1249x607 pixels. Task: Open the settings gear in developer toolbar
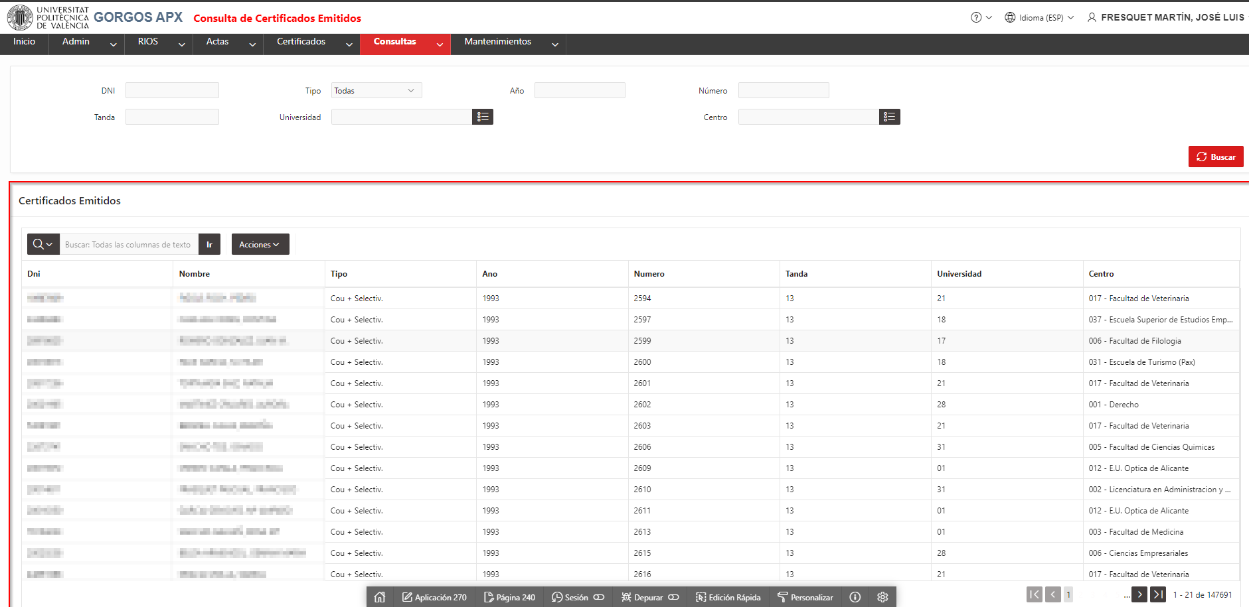coord(882,597)
